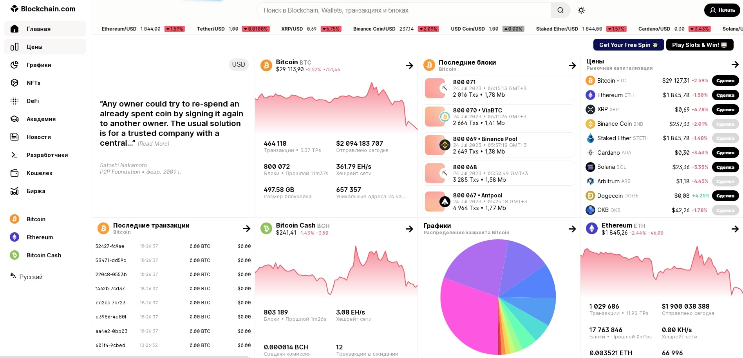Toggle the light/dark theme sun icon
The width and height of the screenshot is (743, 358).
click(x=581, y=10)
